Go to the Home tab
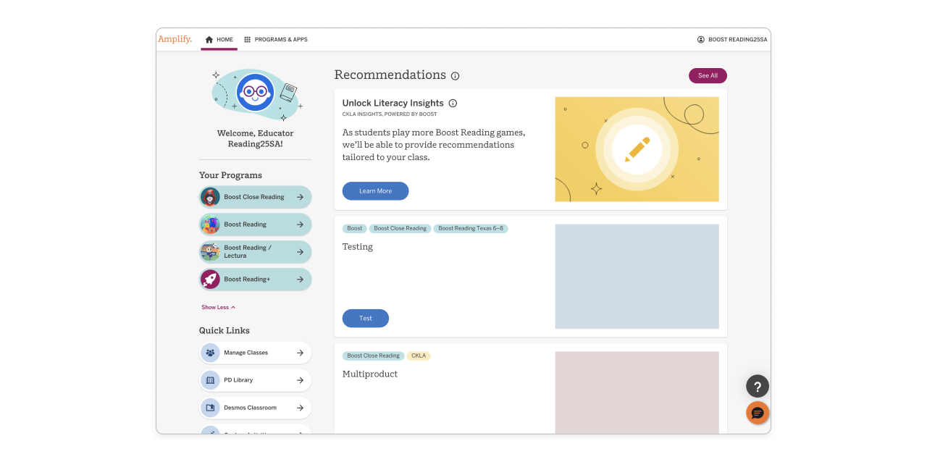Screen dimensions: 927x462 coord(219,40)
